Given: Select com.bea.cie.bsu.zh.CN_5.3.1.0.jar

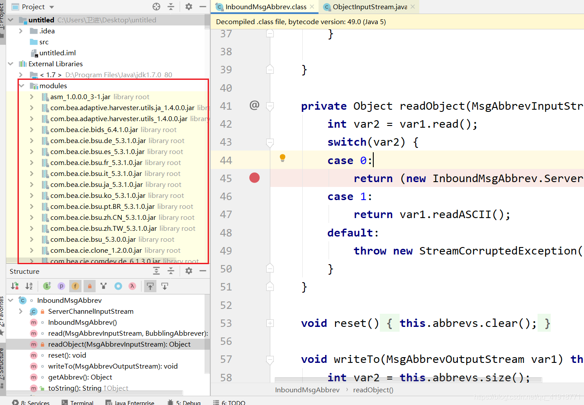Looking at the screenshot, I should pyautogui.click(x=103, y=217).
